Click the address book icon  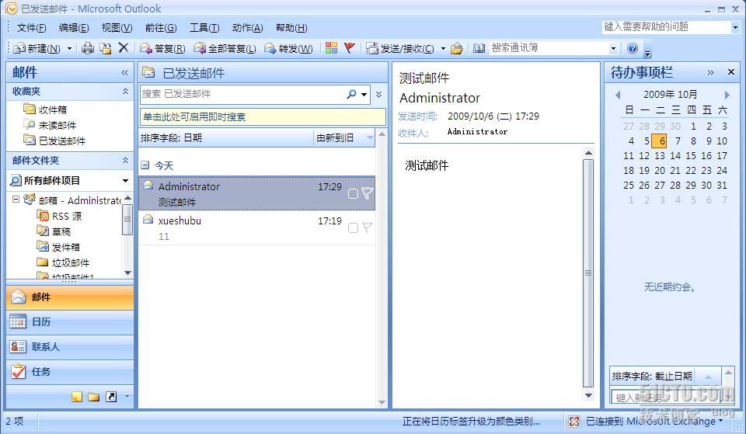479,48
